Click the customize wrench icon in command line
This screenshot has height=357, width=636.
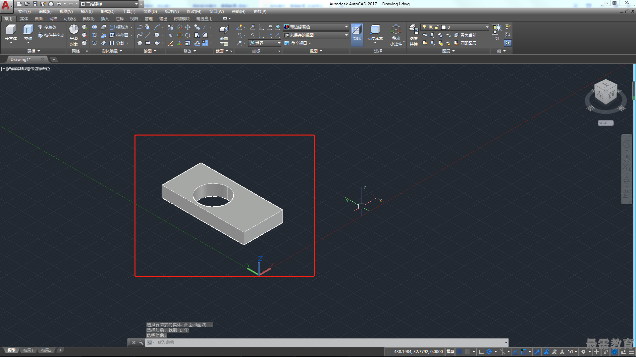[x=141, y=342]
